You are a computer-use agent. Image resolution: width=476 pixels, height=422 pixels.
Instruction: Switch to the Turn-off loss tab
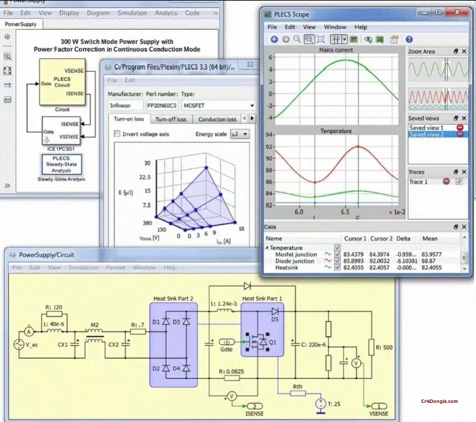(x=171, y=119)
